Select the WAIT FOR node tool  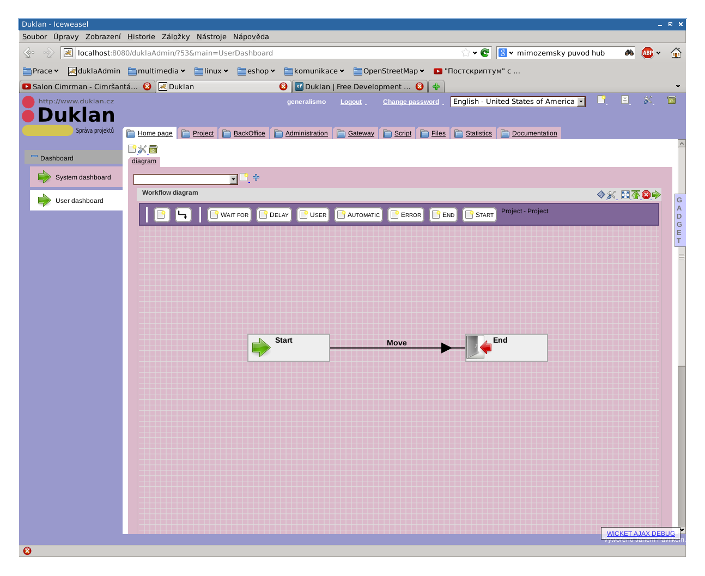pyautogui.click(x=229, y=214)
